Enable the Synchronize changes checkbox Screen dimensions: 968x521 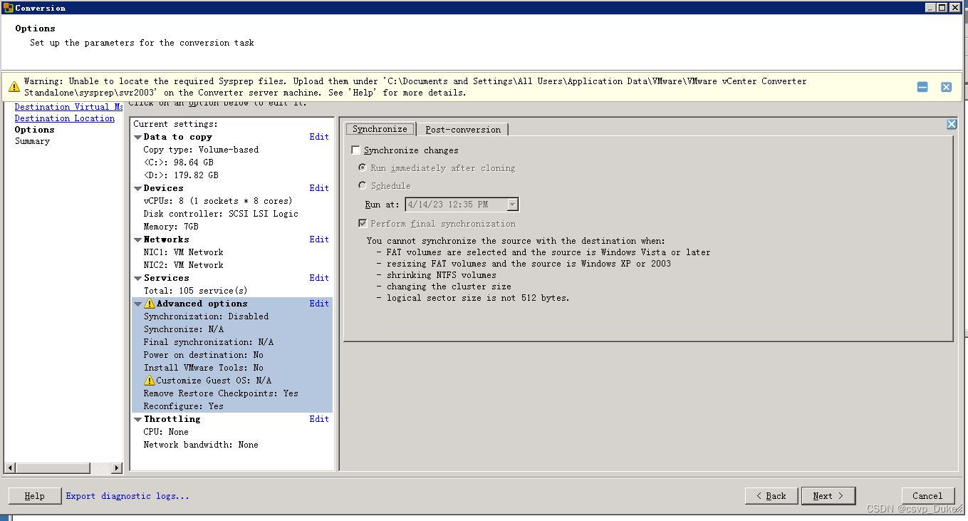(x=355, y=150)
